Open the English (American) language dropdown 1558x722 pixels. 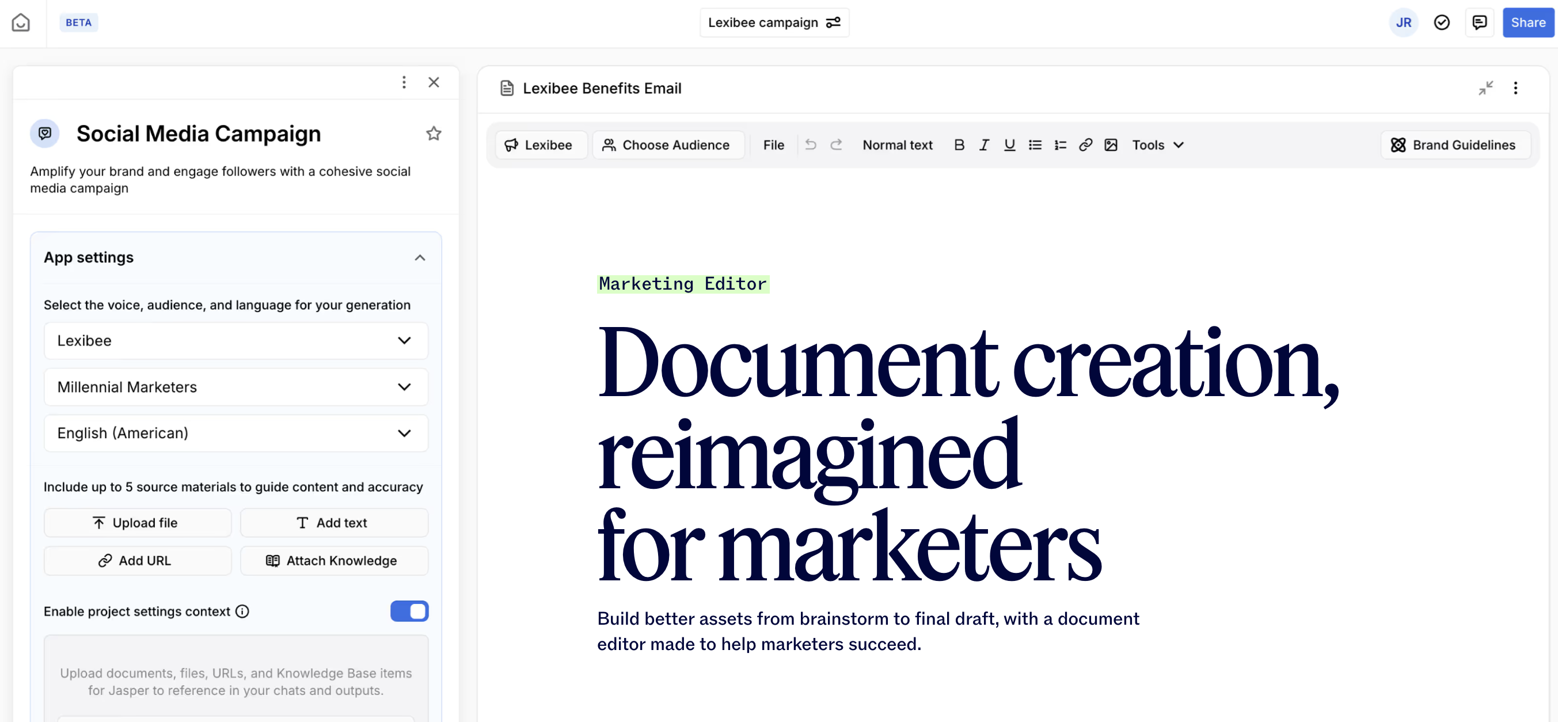tap(236, 433)
